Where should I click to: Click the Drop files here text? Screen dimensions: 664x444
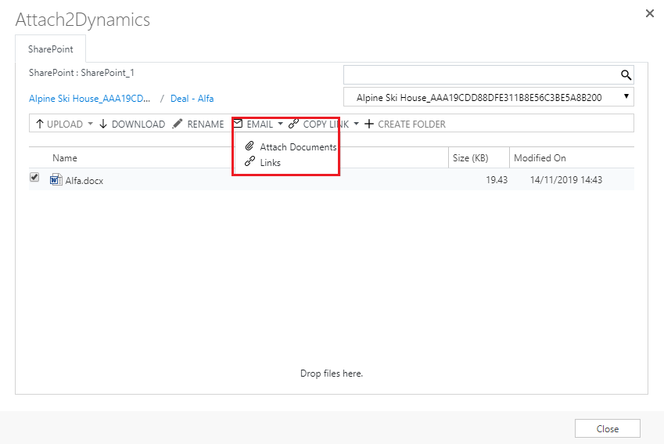(x=332, y=374)
